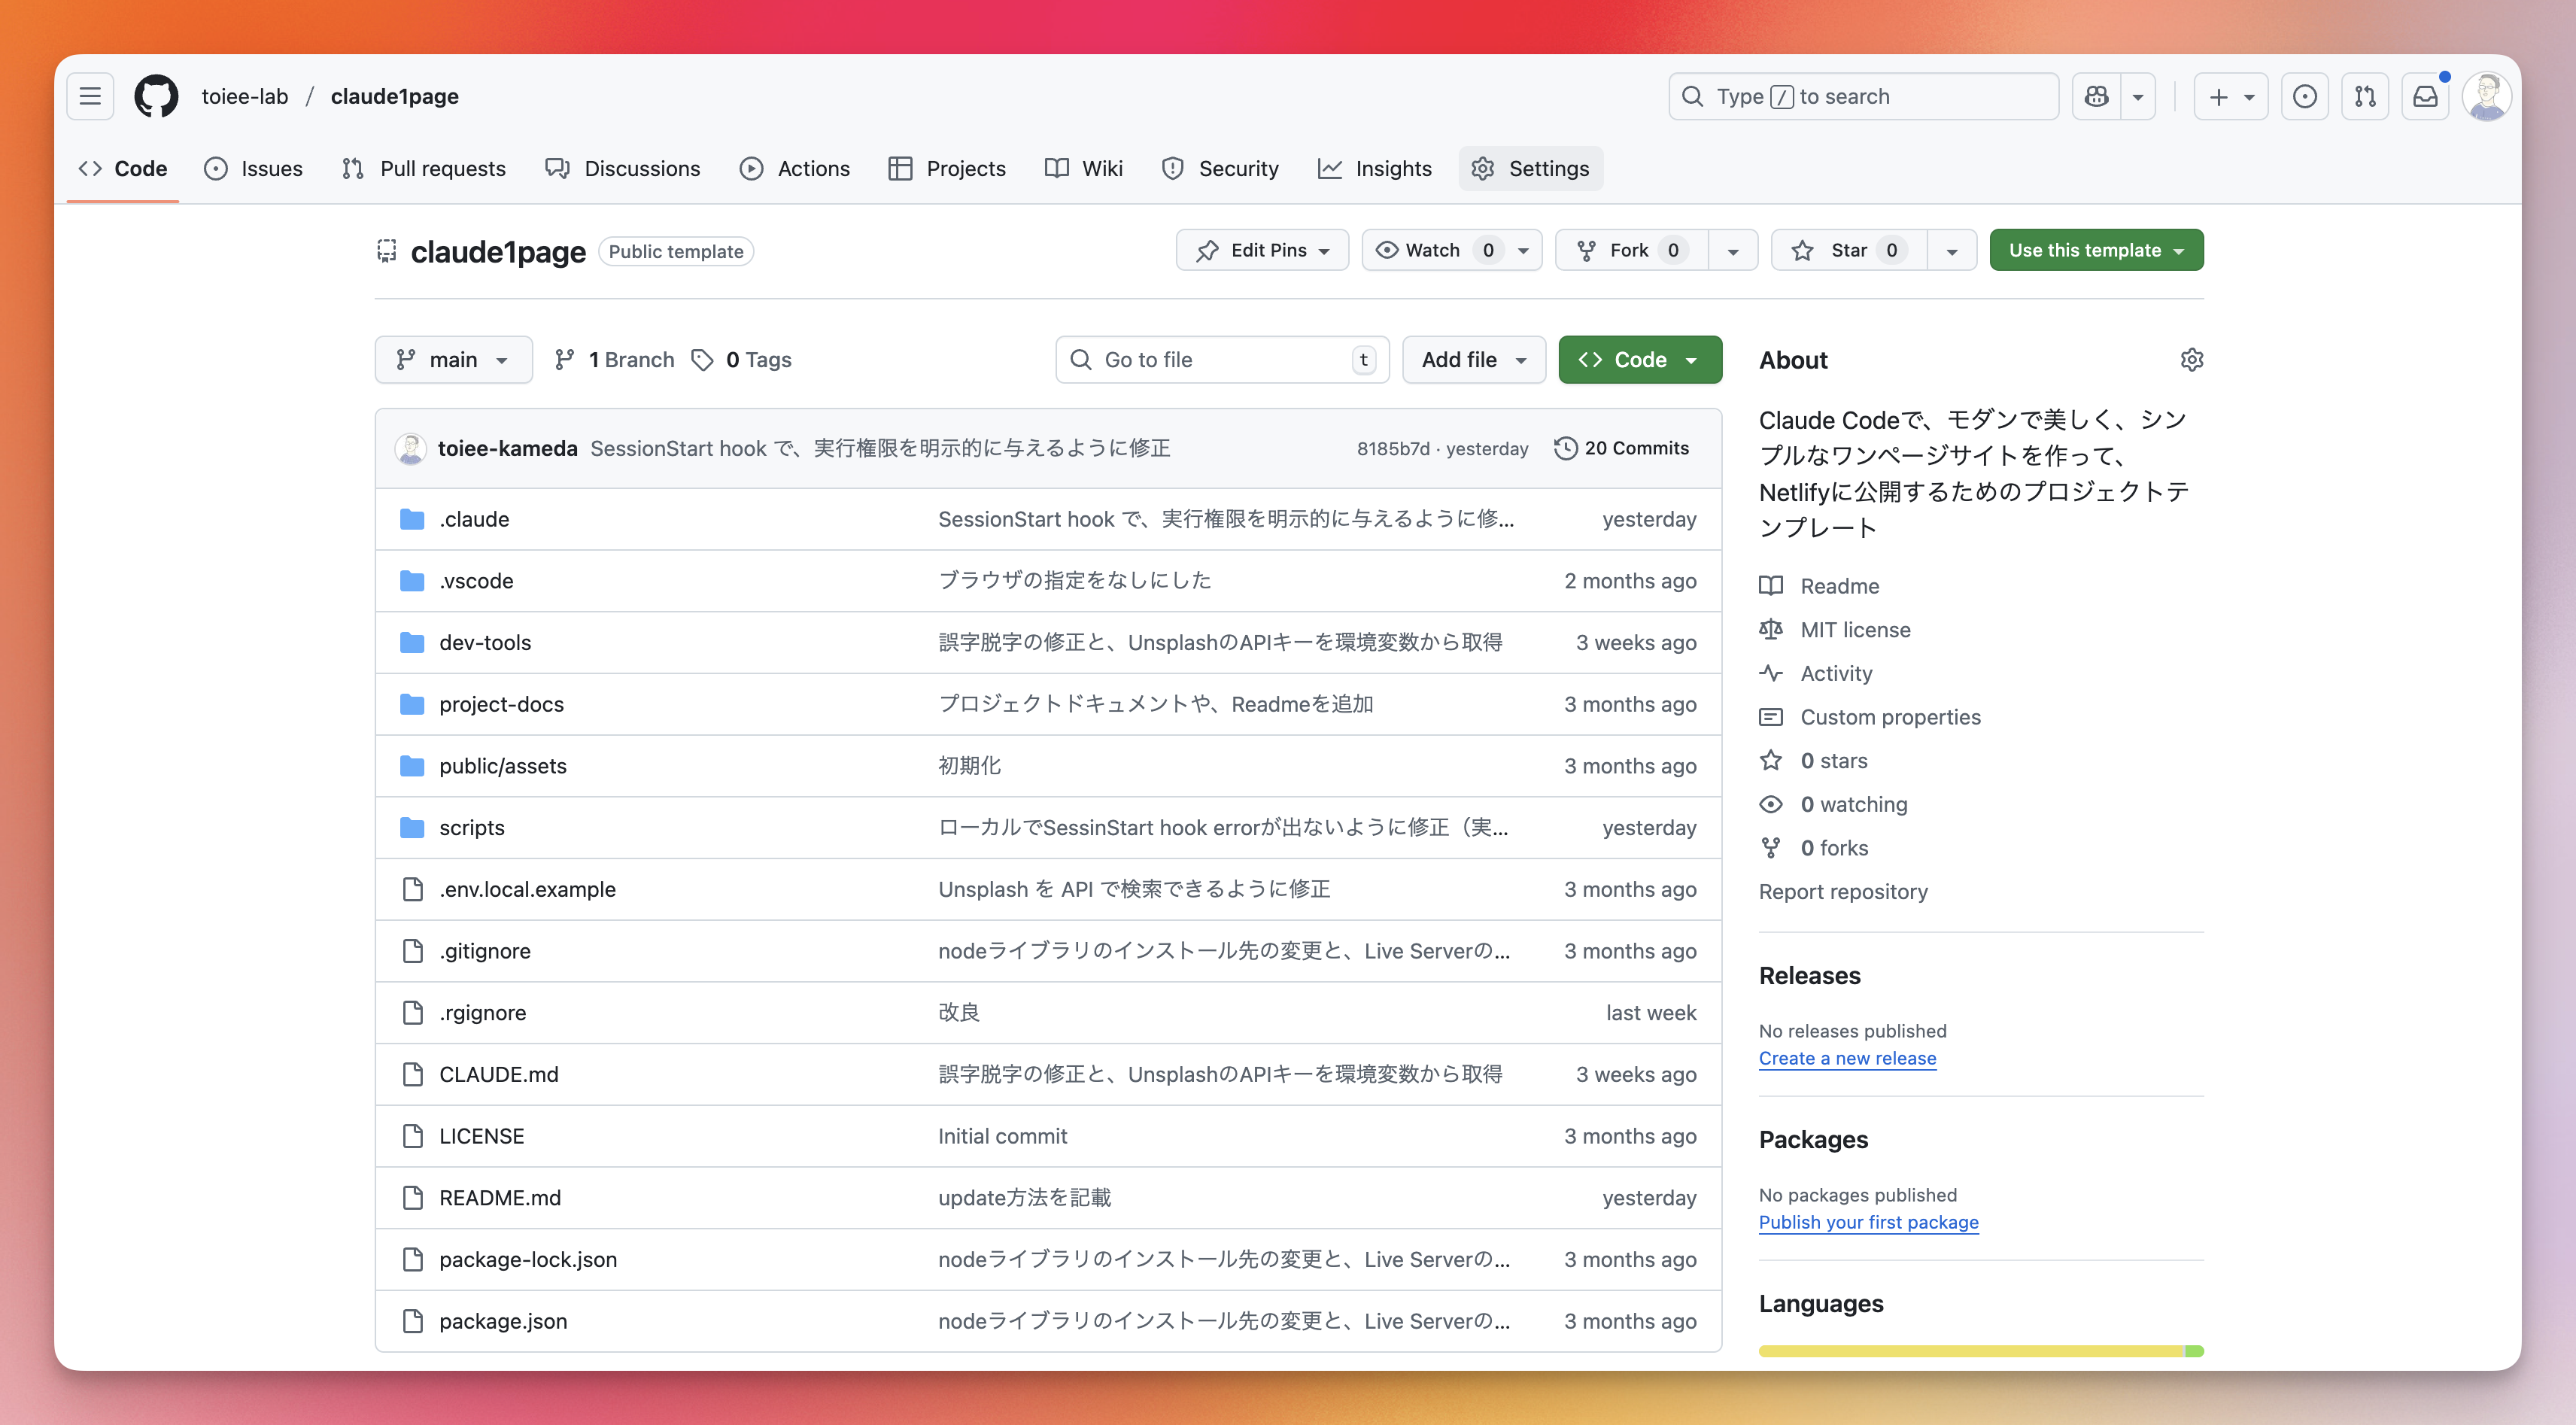The width and height of the screenshot is (2576, 1425).
Task: Expand the main branch selector
Action: tap(453, 360)
